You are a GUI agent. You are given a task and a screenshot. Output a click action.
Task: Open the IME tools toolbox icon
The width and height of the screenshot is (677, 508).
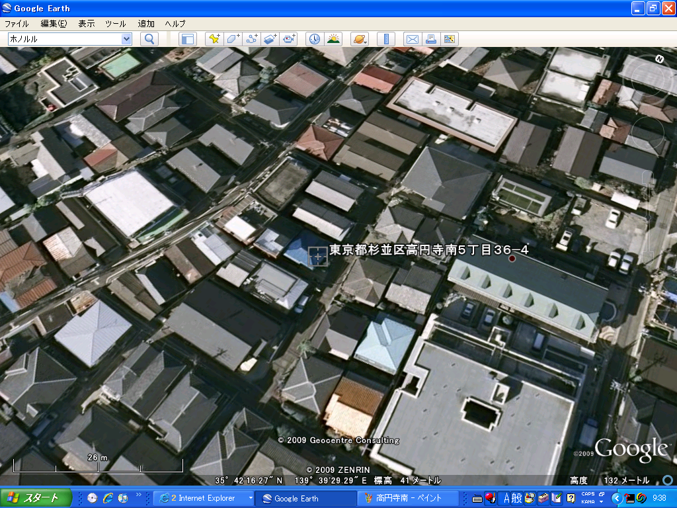[543, 499]
